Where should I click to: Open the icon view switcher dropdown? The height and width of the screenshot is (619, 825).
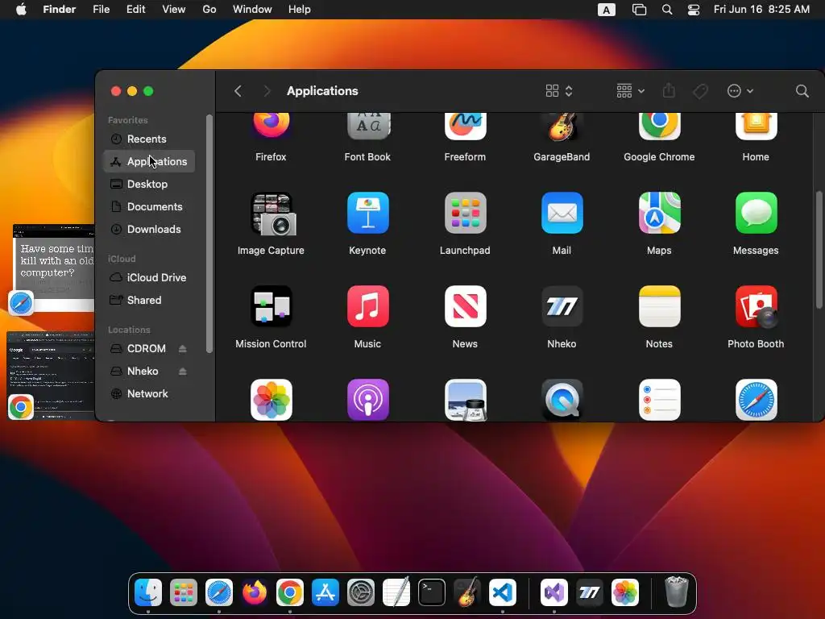[x=559, y=91]
